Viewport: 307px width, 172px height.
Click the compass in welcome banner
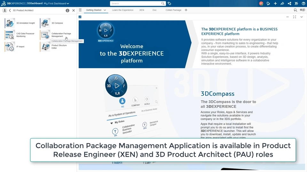(x=106, y=31)
